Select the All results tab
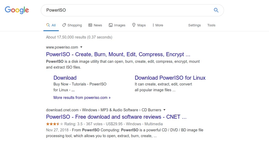This screenshot has height=144, width=269. (51, 25)
